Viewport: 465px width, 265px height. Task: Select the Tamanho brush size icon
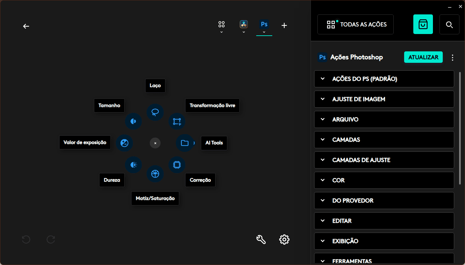click(133, 122)
